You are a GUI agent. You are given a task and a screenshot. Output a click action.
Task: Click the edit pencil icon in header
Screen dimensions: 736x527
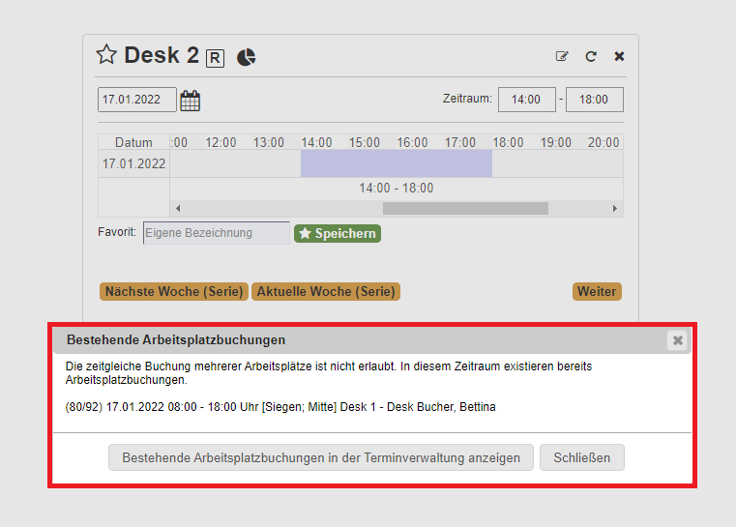[562, 56]
